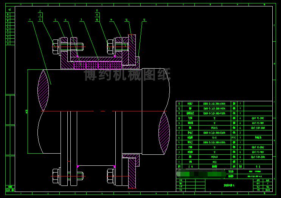The width and height of the screenshot is (281, 198).
Task: Click part balloon number 13 above the drawing
Action: [144, 20]
